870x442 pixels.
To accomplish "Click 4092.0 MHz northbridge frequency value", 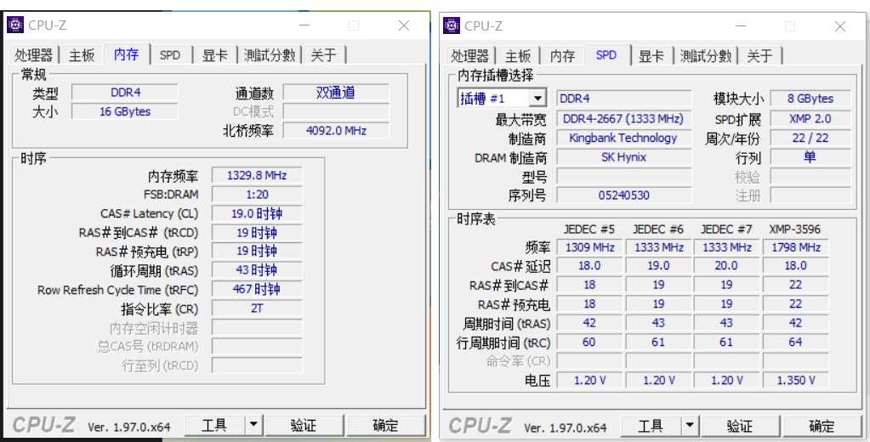I will pos(336,130).
